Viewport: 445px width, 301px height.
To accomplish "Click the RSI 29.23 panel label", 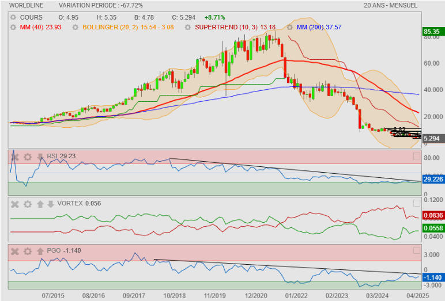I will [61, 156].
